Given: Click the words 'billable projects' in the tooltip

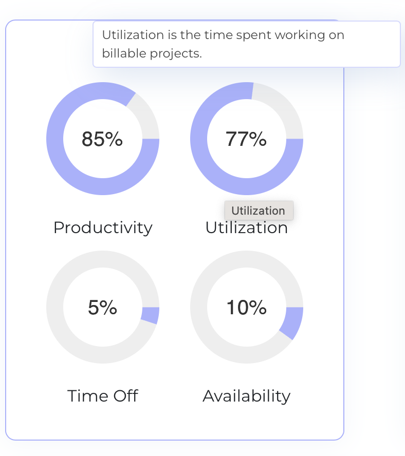Looking at the screenshot, I should 152,53.
